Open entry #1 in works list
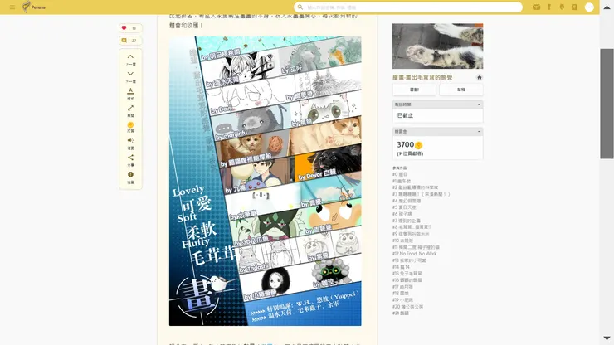614x345 pixels. [x=402, y=181]
